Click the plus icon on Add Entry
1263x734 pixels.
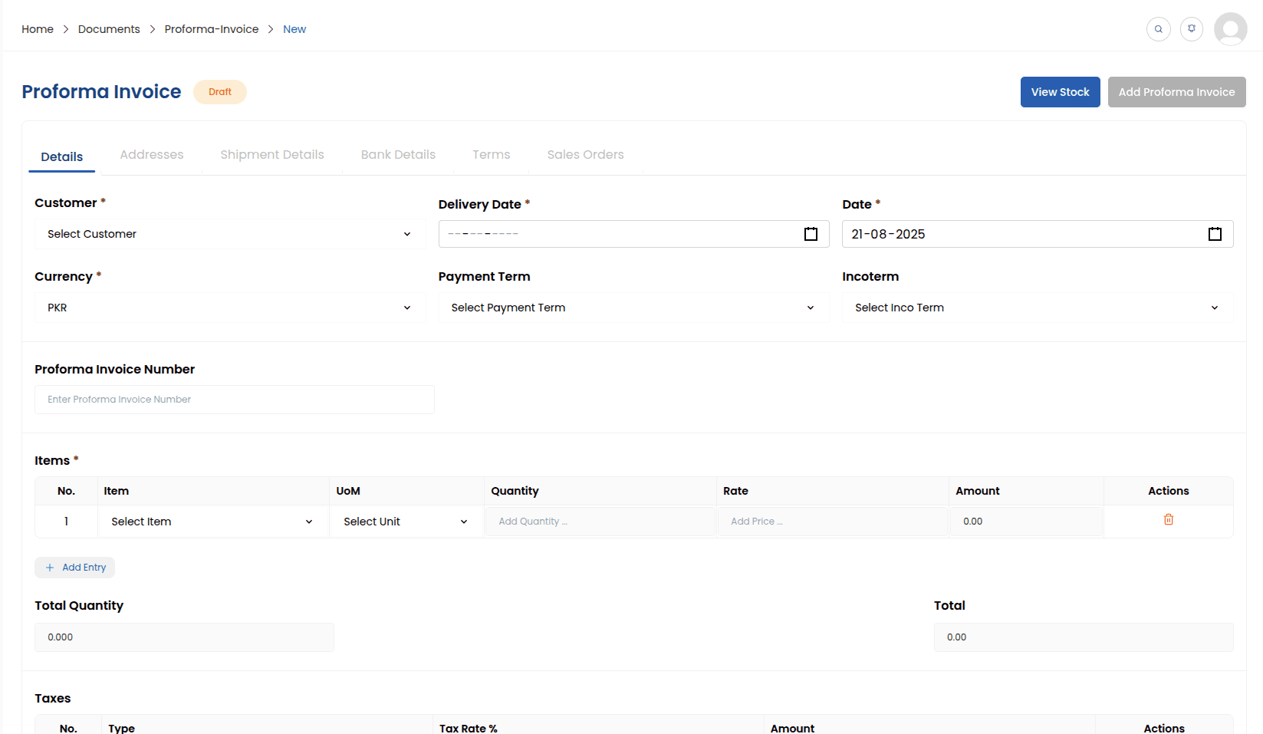pyautogui.click(x=49, y=568)
